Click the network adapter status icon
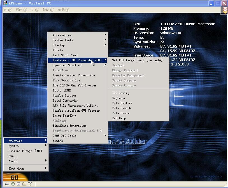Image resolution: width=228 pixels, height=188 pixels. point(30,184)
